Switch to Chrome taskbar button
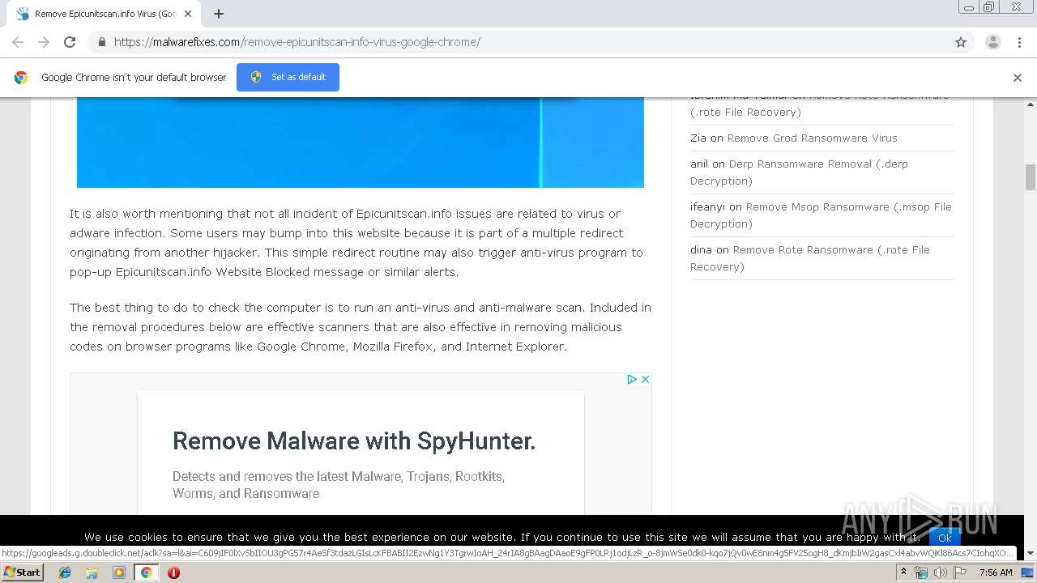 (146, 572)
